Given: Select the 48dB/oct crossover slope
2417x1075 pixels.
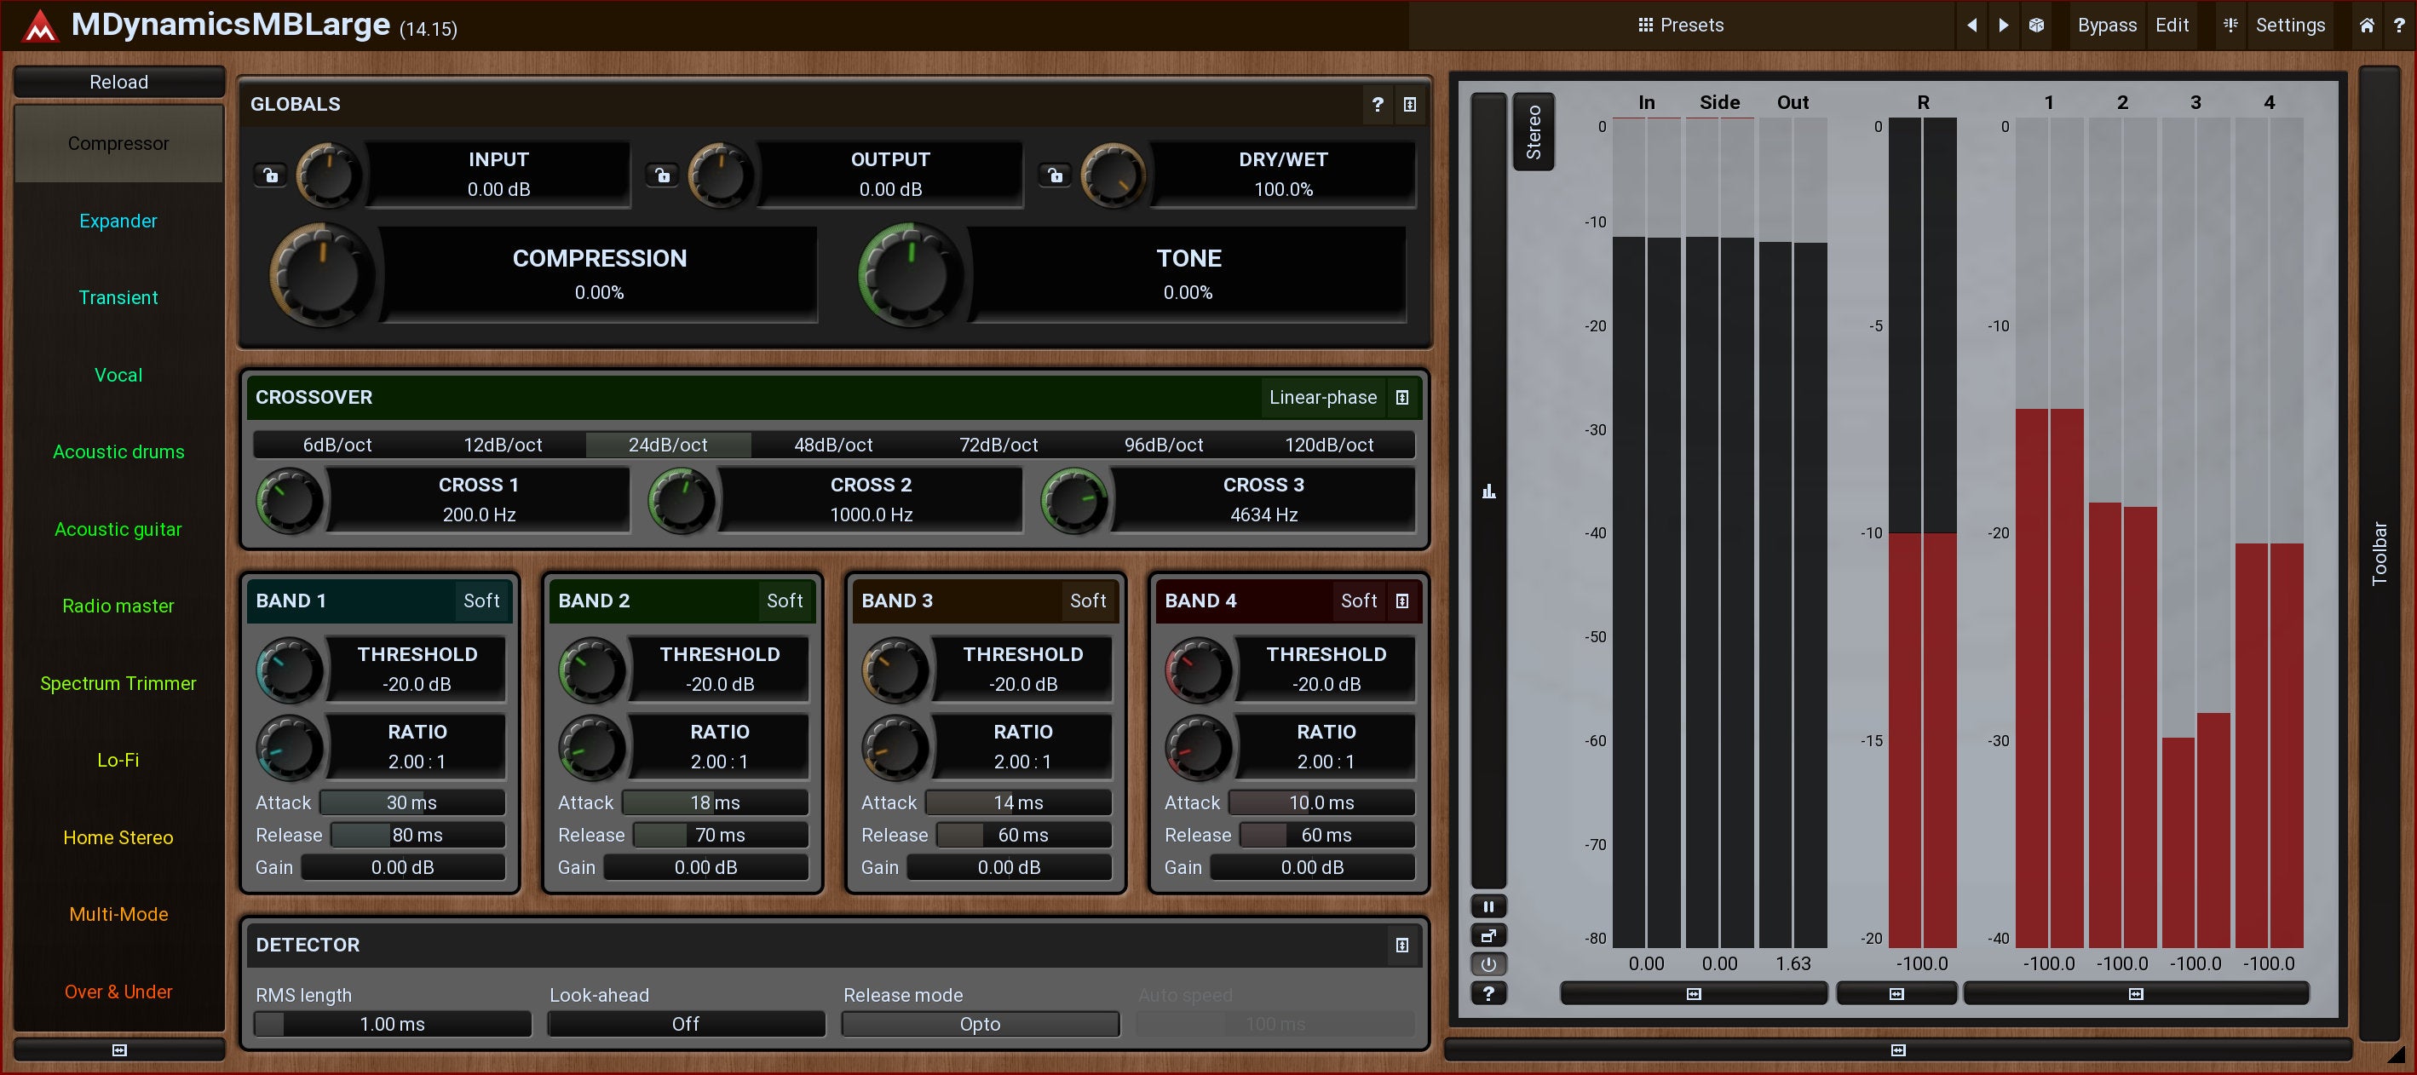Looking at the screenshot, I should click(x=833, y=445).
